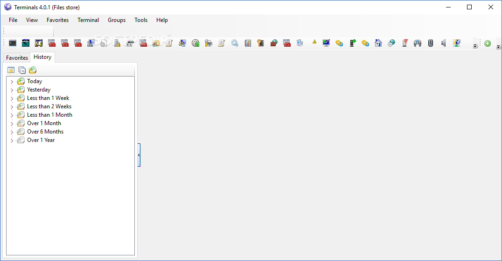Open overflow arrow after green plus button
Viewport: 502px width, 261px height.
[x=498, y=47]
